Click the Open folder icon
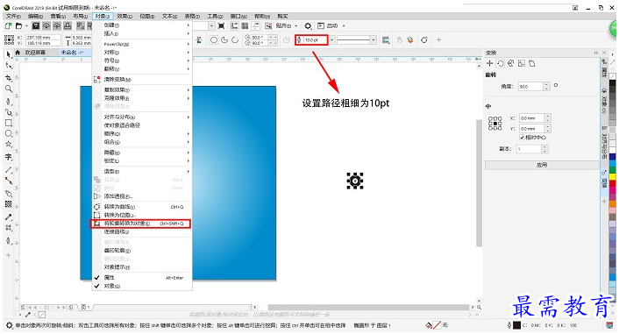Screen dimensions: 619x334 click(x=18, y=26)
